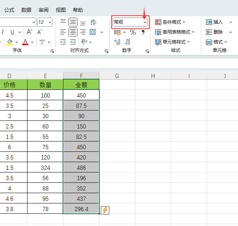Image resolution: width=238 pixels, height=226 pixels.
Task: Click the wén phonetic guide icon
Action: pyautogui.click(x=42, y=42)
